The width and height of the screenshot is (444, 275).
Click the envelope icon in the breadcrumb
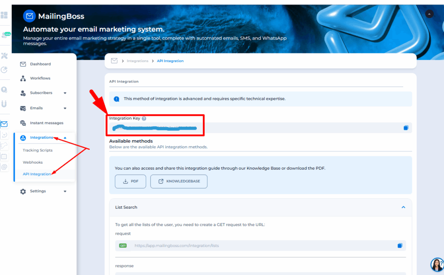tap(114, 61)
